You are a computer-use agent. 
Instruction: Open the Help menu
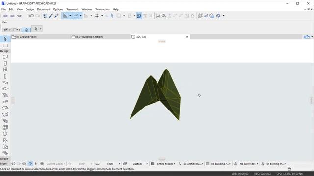116,9
